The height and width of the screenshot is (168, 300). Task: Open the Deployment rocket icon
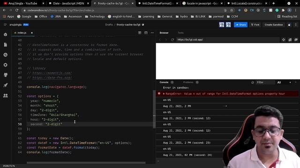tap(6, 85)
